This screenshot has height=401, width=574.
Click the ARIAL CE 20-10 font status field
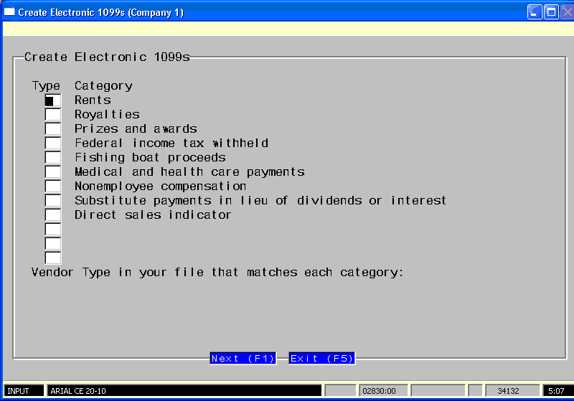coord(184,391)
